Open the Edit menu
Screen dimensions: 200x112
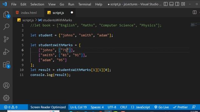click(x=23, y=4)
